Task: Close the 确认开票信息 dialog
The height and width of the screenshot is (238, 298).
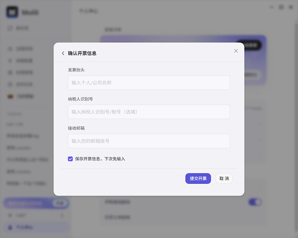Action: 236,51
